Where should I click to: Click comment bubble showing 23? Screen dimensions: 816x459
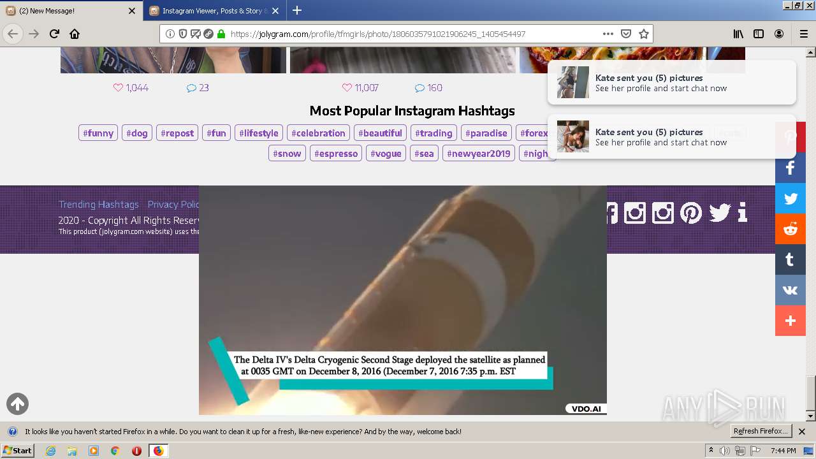click(x=191, y=88)
